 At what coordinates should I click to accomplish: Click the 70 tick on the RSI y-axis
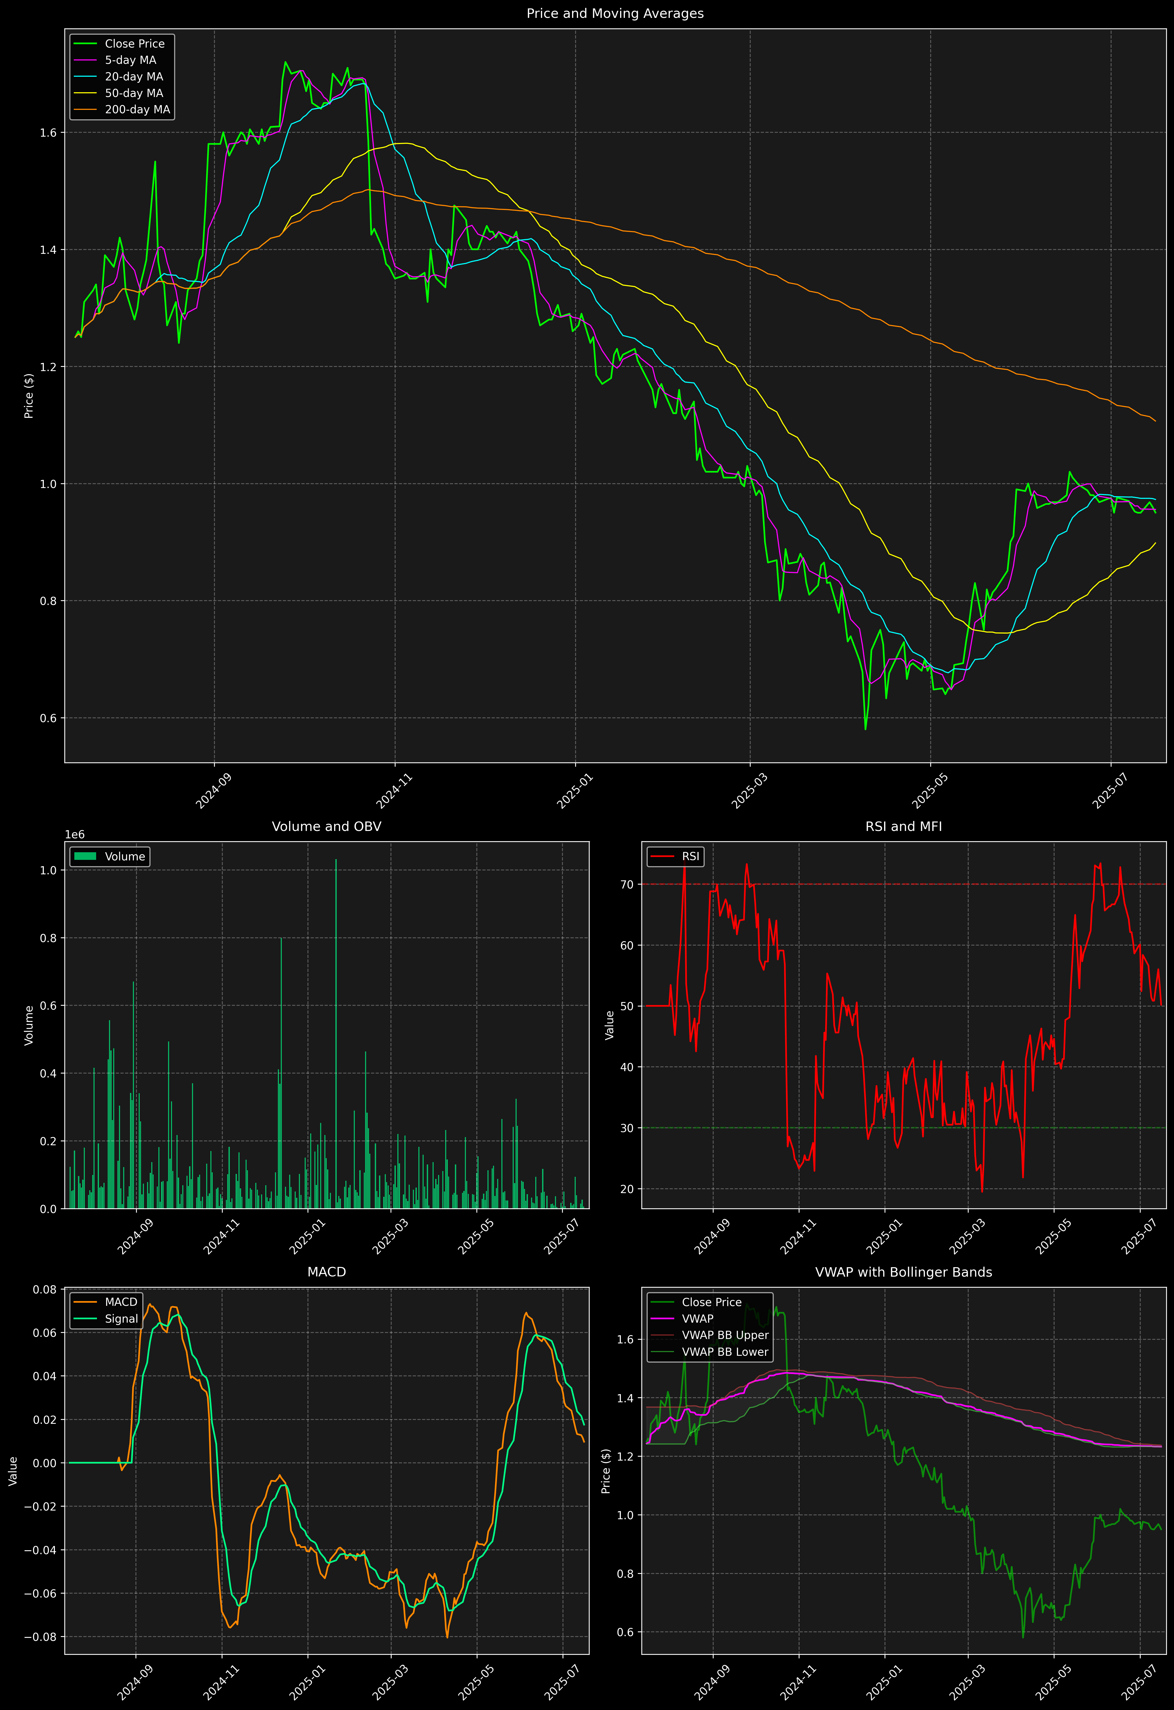pos(627,884)
